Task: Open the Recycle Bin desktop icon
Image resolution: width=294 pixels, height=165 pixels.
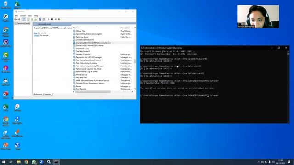Action: [x=6, y=5]
